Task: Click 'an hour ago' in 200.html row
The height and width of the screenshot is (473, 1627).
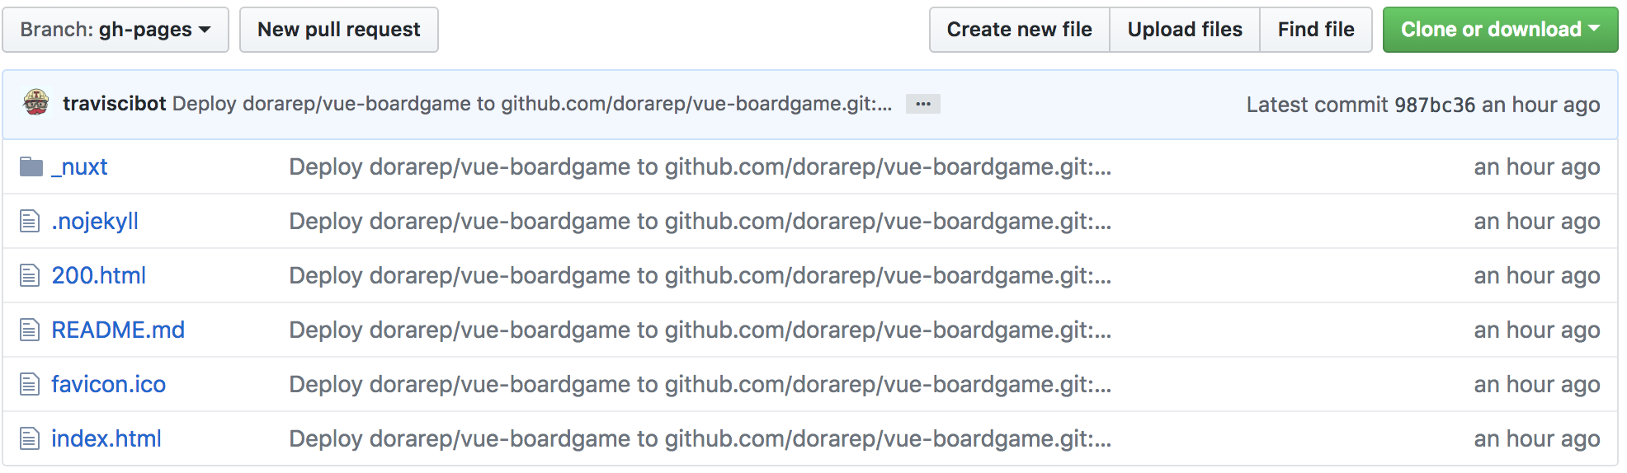Action: [x=1537, y=275]
